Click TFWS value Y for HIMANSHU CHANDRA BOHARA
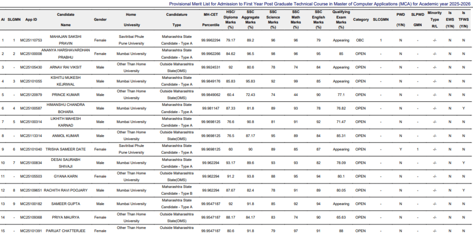 click(x=464, y=108)
